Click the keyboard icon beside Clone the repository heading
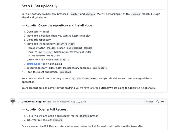The image size is (184, 134). coord(23,25)
